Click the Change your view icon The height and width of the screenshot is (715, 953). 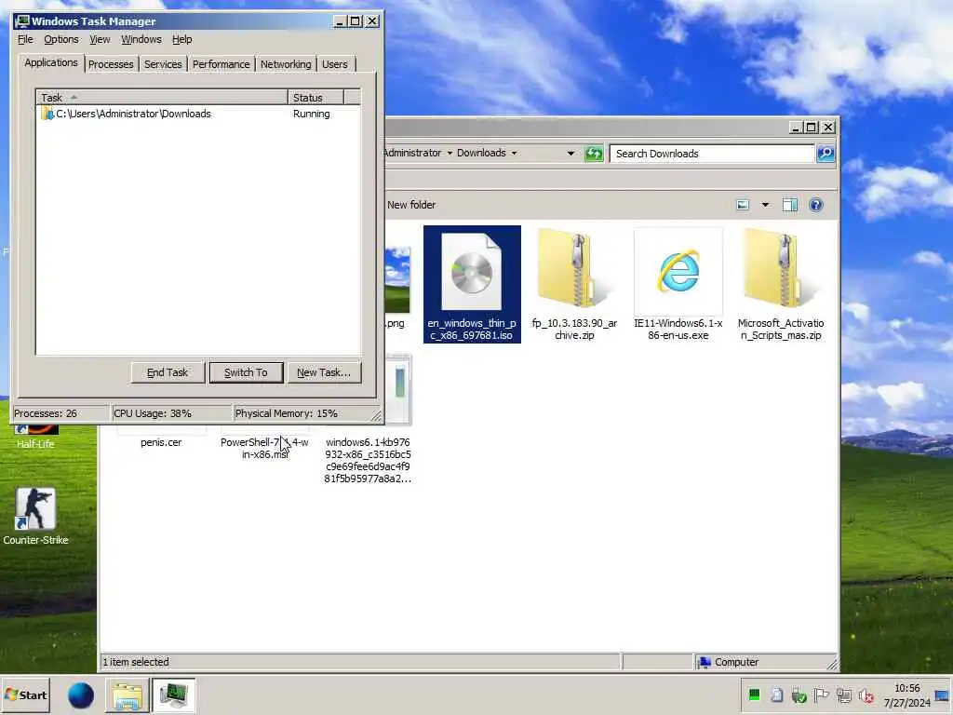tap(743, 205)
